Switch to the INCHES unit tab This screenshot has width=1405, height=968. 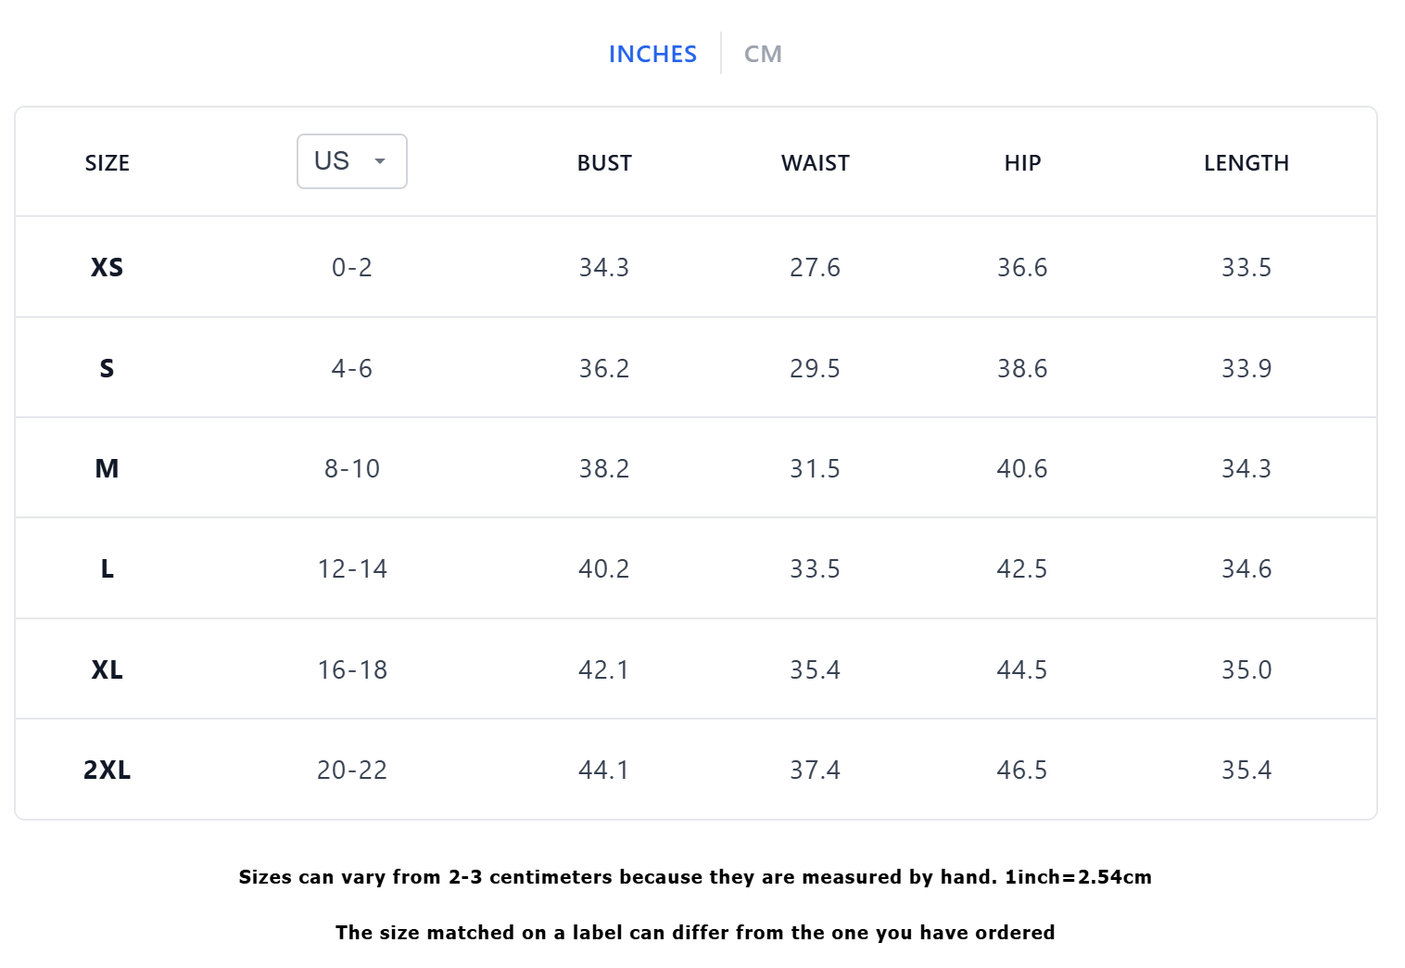652,54
